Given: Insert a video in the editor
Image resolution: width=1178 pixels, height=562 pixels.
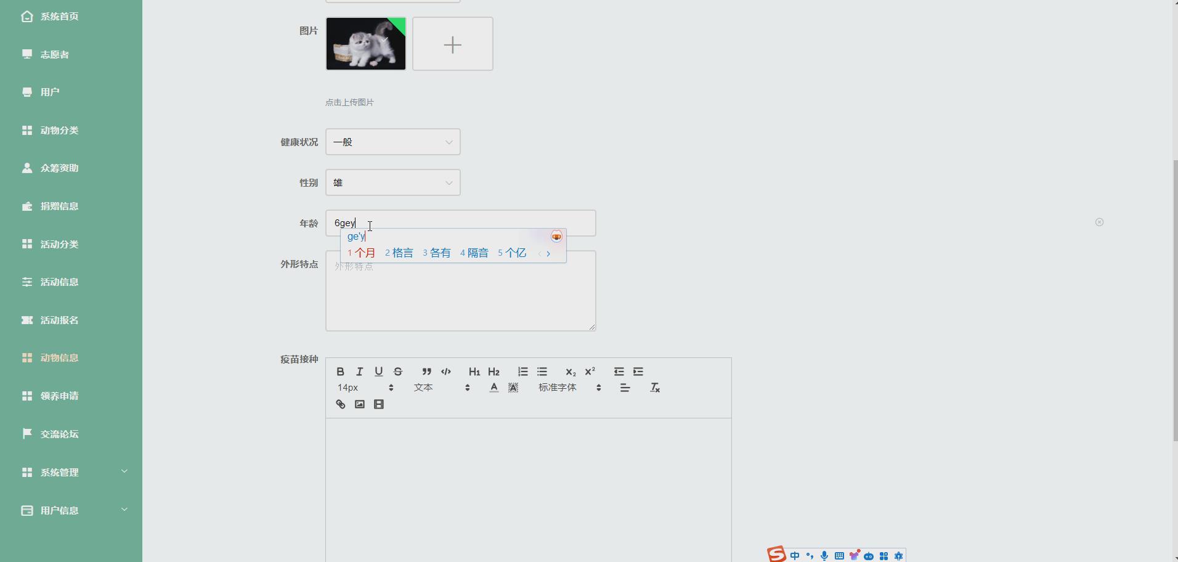Looking at the screenshot, I should [x=379, y=404].
